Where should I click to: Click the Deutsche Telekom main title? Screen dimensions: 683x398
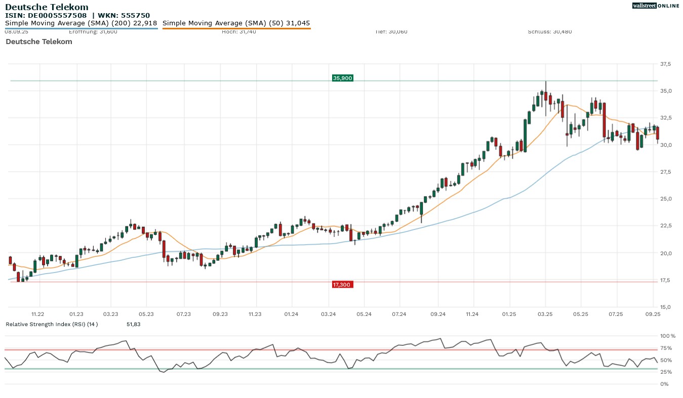pos(47,7)
